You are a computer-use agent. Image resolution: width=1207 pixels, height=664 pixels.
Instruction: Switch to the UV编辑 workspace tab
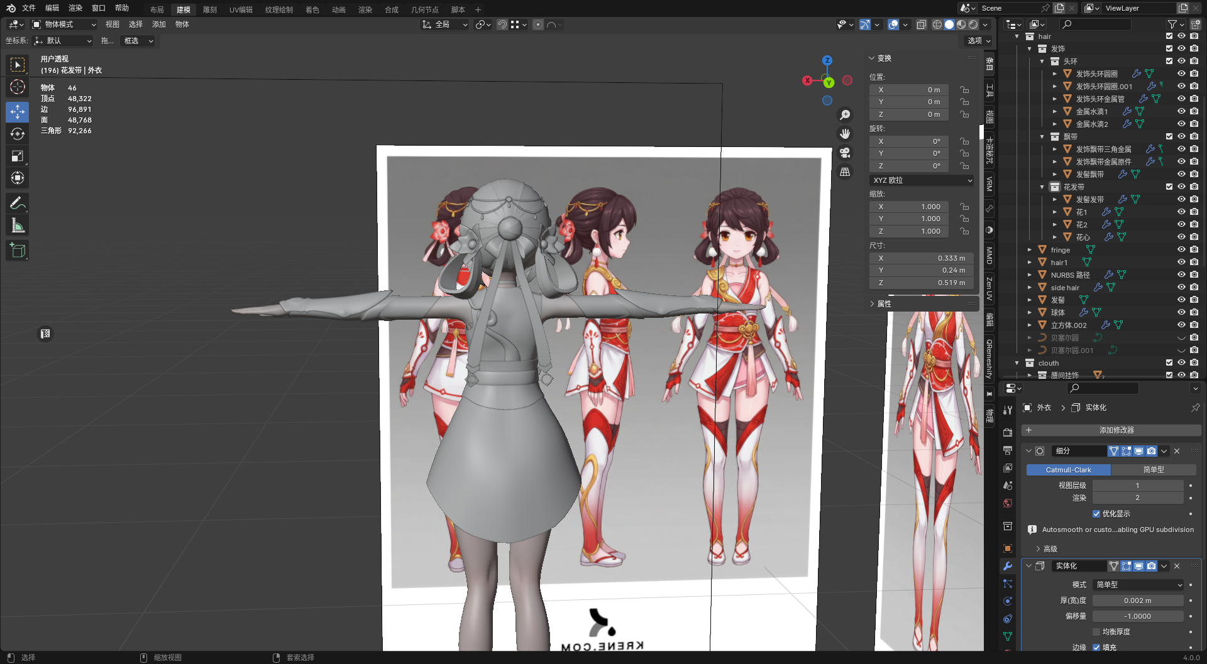[x=241, y=9]
